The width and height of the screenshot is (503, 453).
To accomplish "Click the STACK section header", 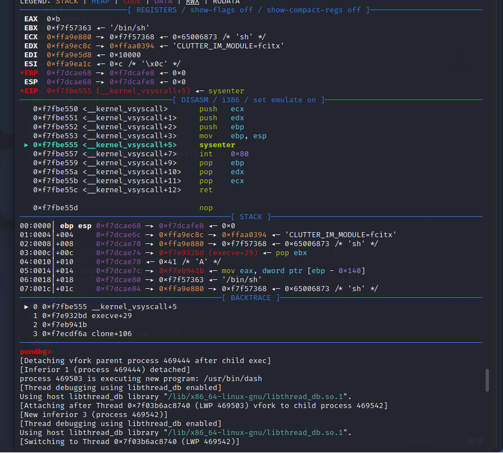I will 251,217.
